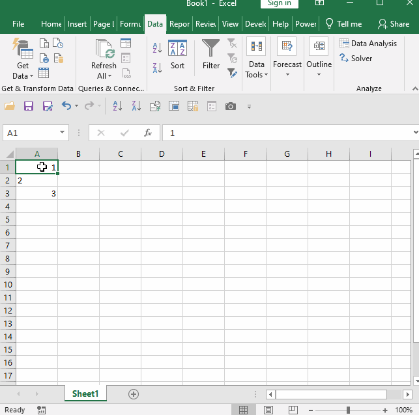Image resolution: width=419 pixels, height=415 pixels.
Task: Click Recent Sources icon
Action: tap(58, 43)
